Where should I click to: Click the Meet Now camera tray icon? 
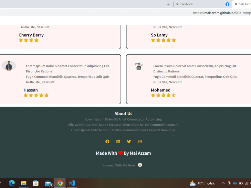point(229,183)
